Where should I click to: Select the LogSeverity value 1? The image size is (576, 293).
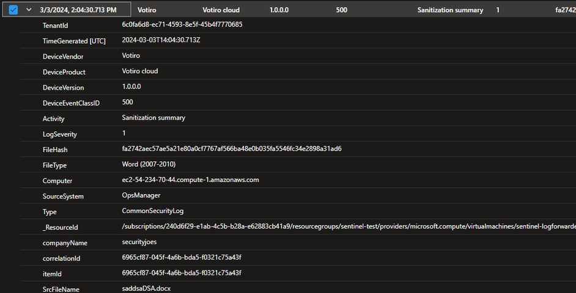(x=124, y=134)
